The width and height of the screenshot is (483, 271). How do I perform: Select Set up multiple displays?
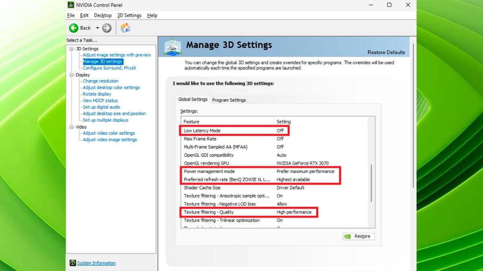(105, 120)
